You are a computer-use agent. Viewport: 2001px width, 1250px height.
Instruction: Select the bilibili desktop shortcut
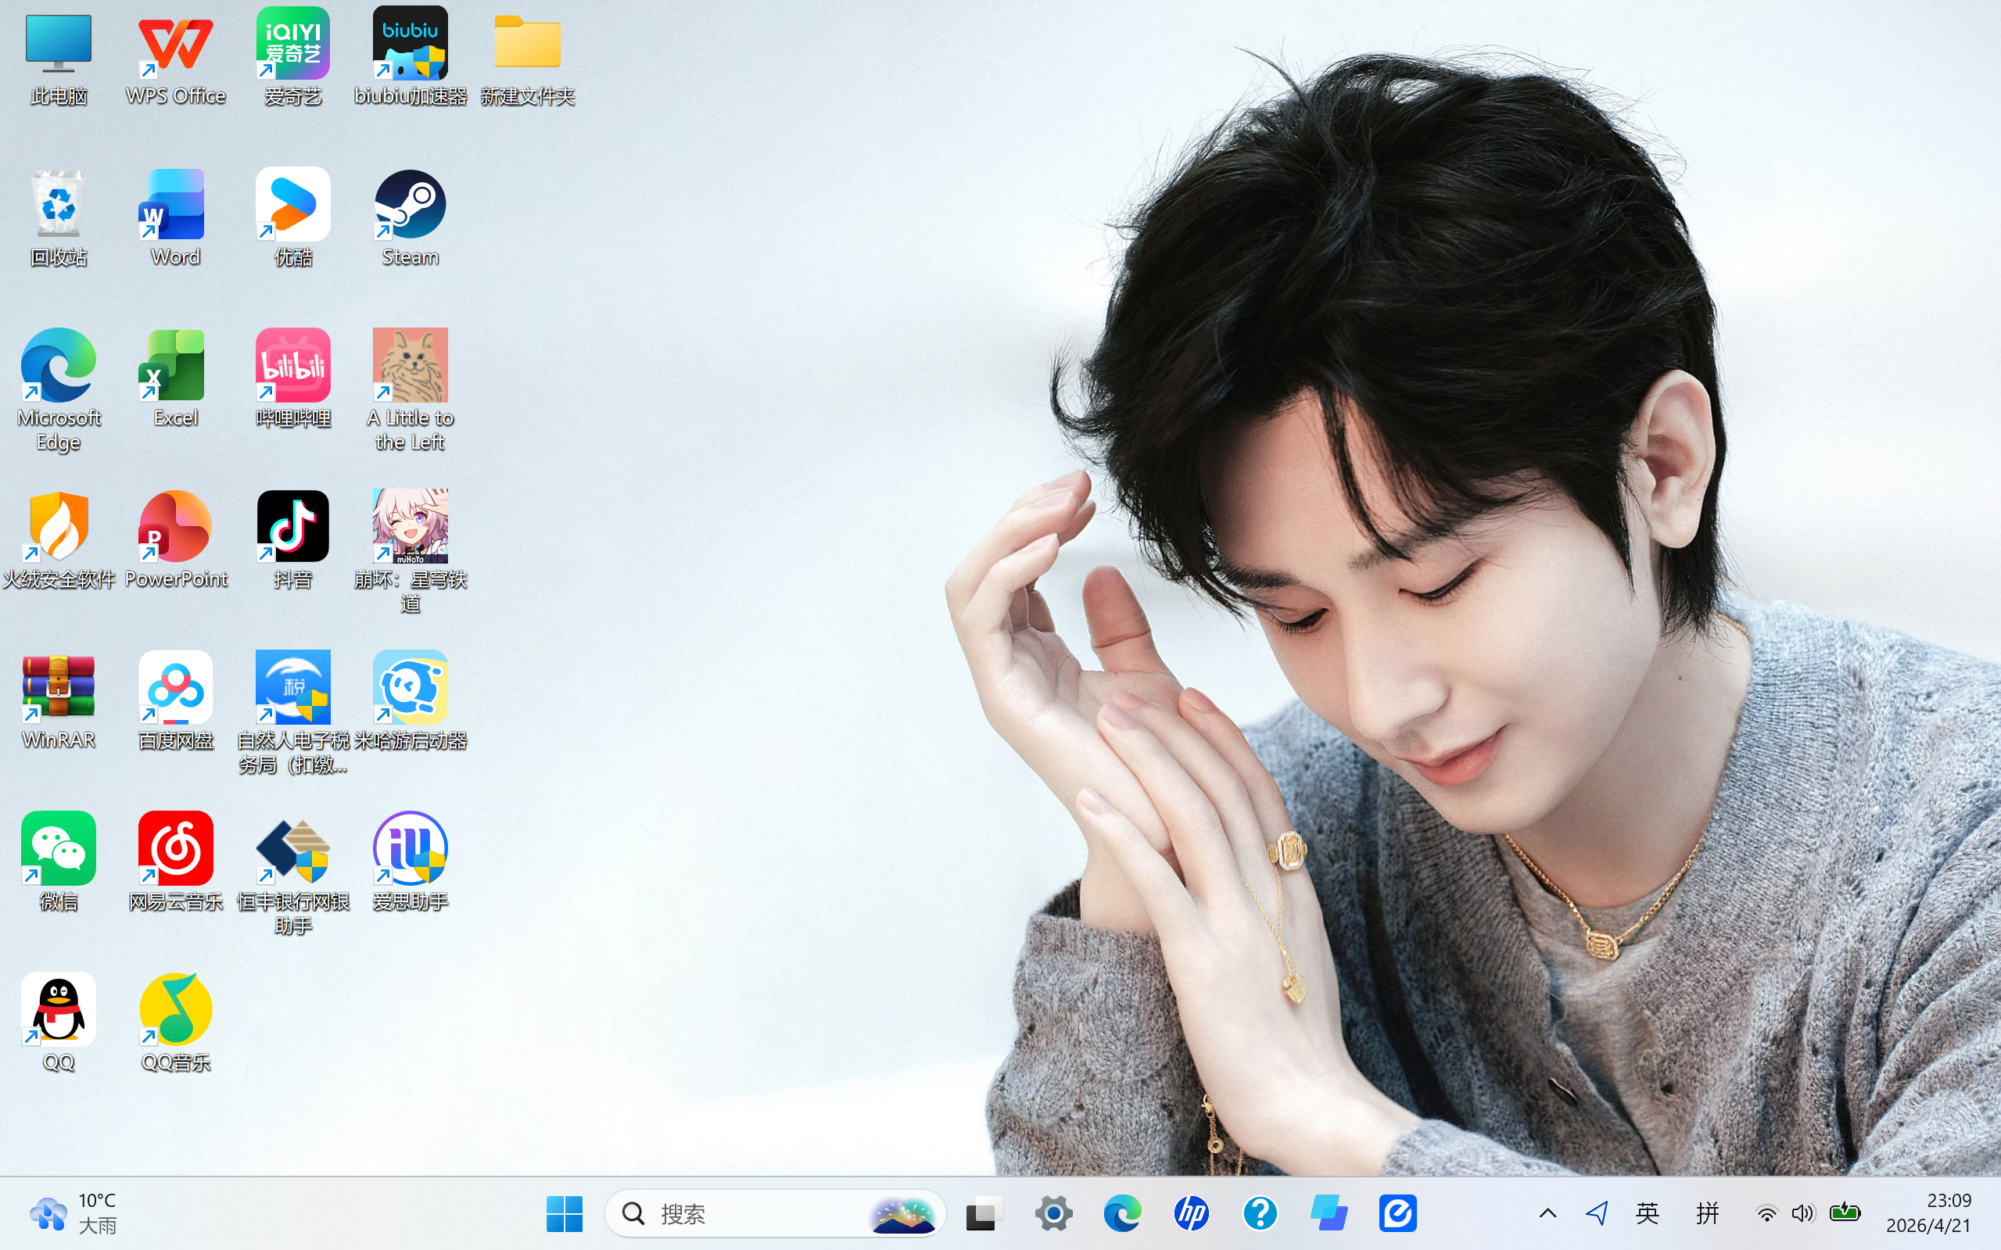292,366
